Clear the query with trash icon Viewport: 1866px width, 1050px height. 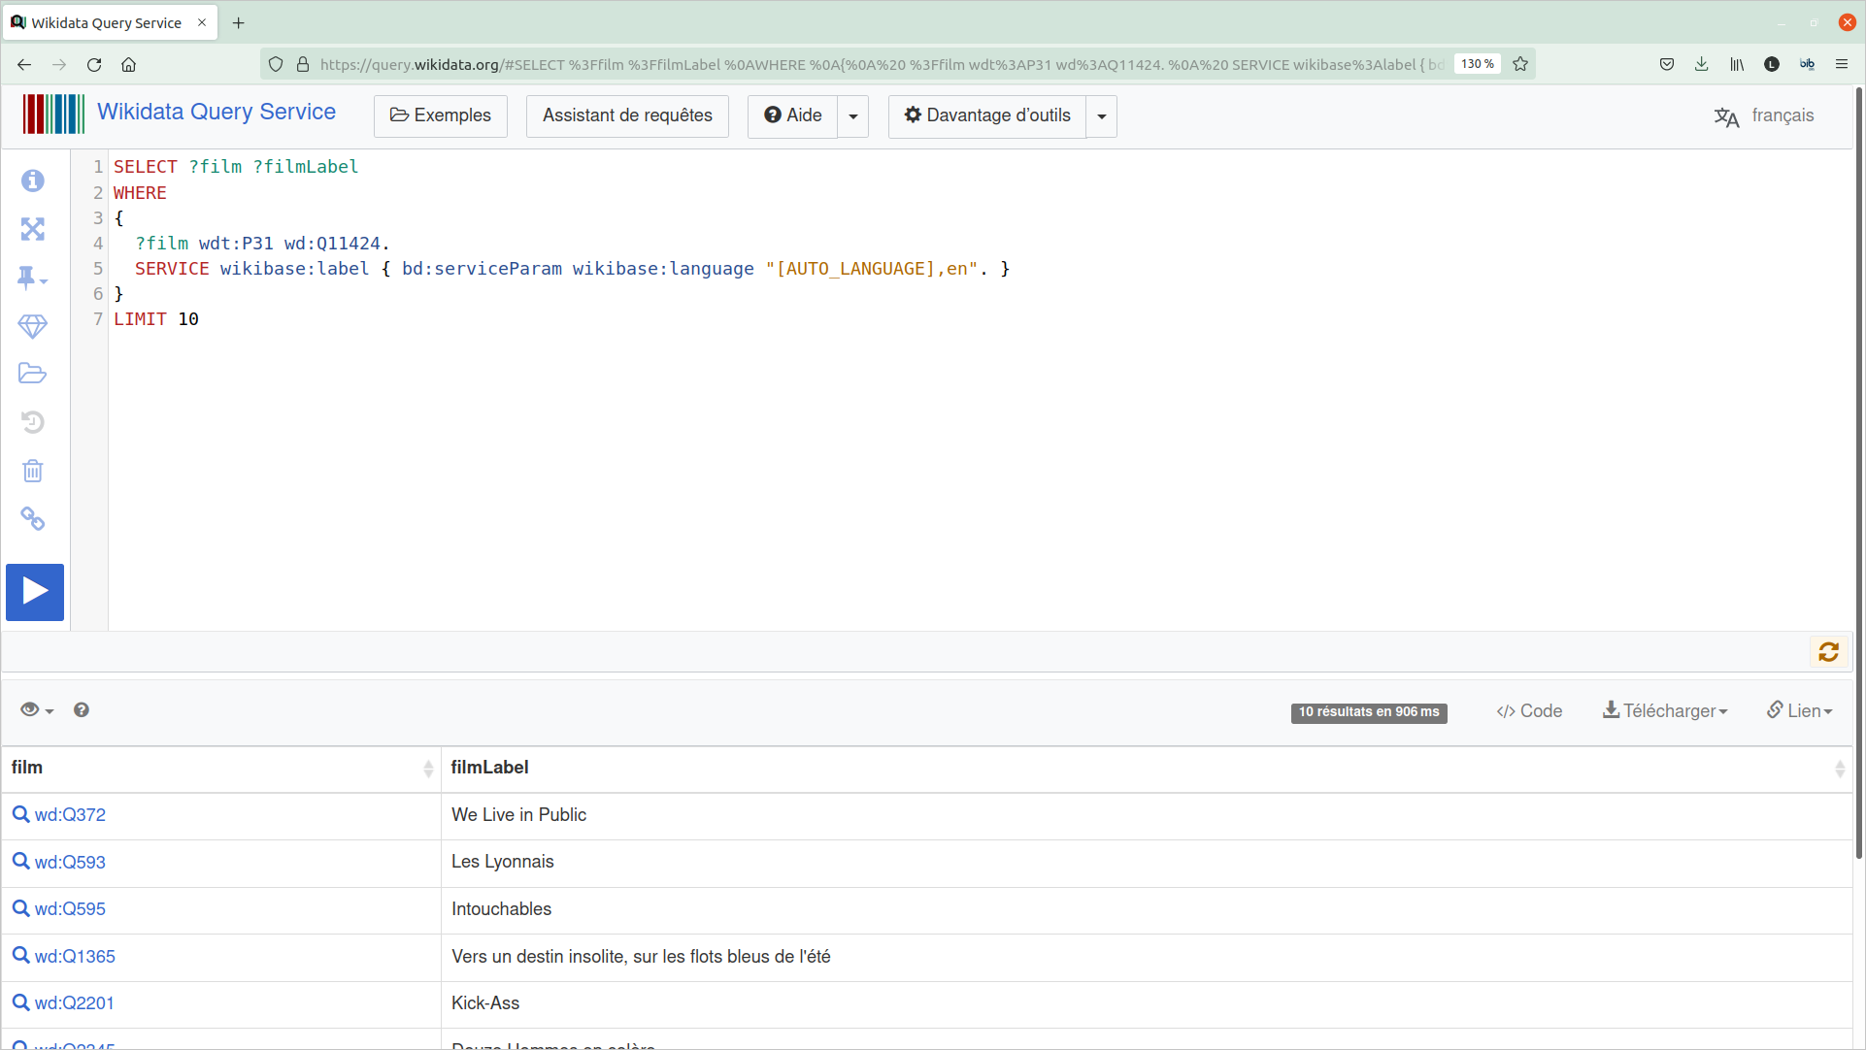pyautogui.click(x=33, y=471)
